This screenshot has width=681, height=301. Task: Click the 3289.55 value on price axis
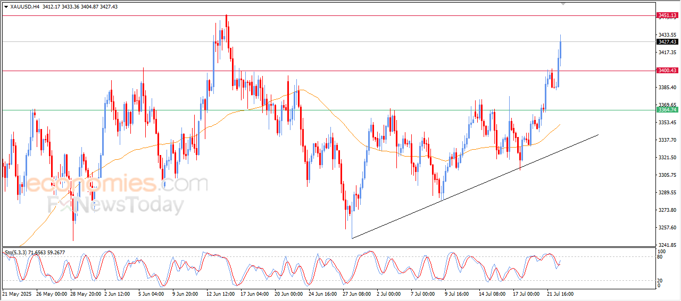click(x=667, y=193)
